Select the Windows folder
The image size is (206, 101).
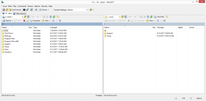click(x=7, y=52)
